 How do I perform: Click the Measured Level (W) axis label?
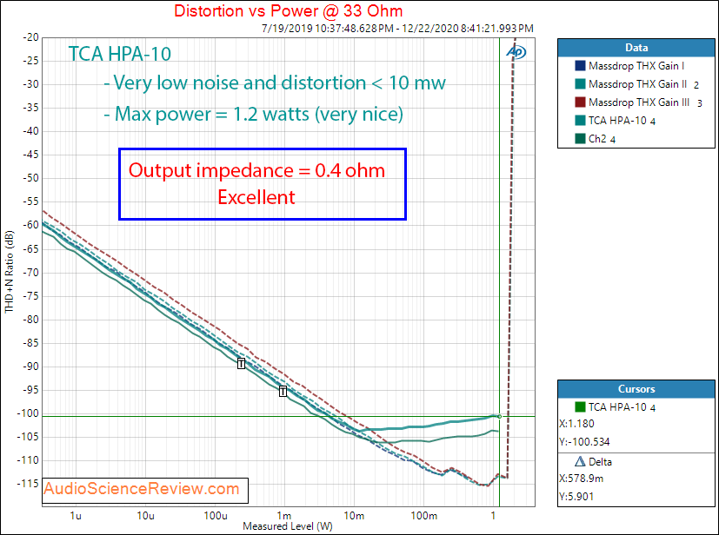[x=288, y=526]
